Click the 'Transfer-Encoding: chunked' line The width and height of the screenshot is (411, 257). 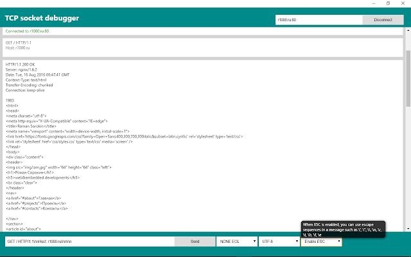pyautogui.click(x=29, y=85)
